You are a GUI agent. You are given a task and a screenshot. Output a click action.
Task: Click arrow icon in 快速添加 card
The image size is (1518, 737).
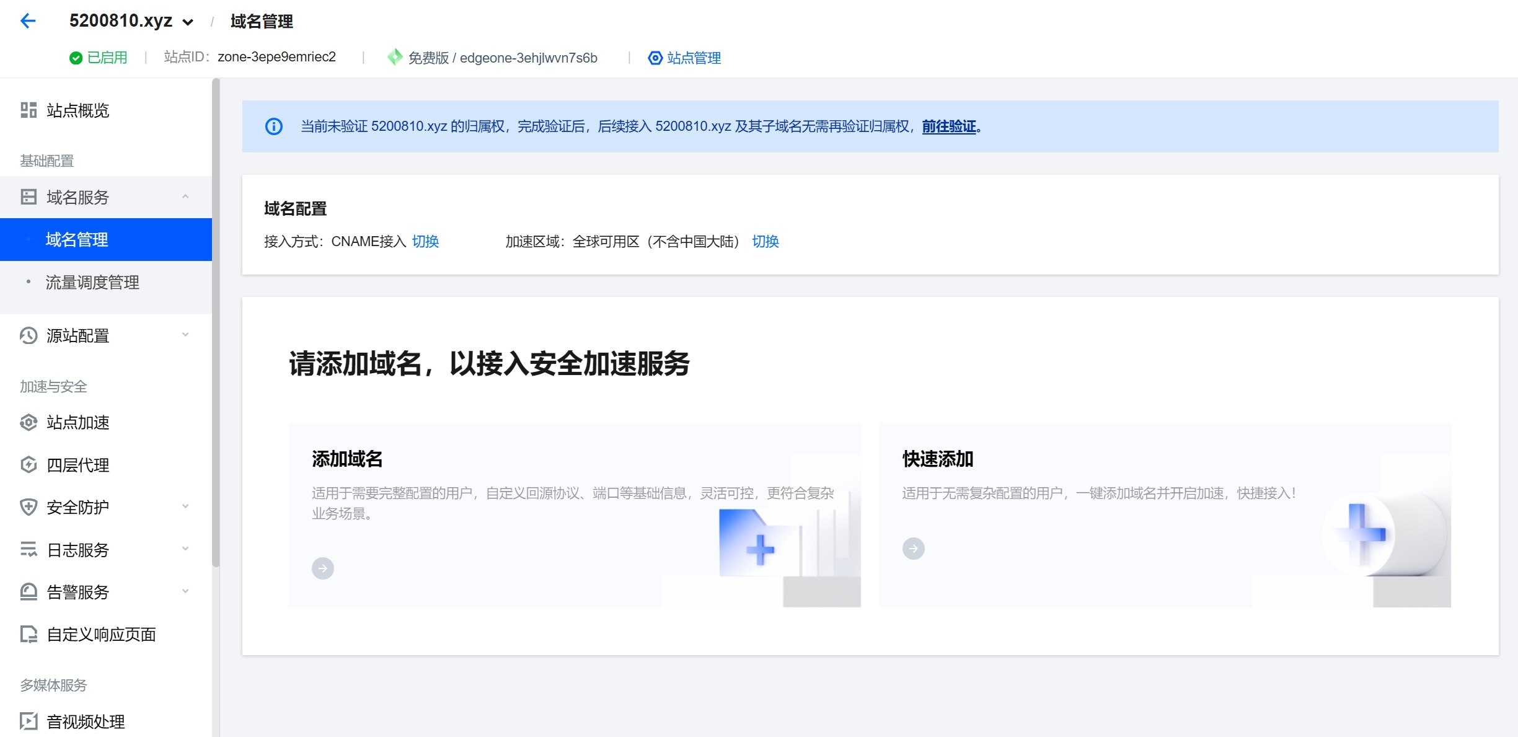pyautogui.click(x=913, y=549)
